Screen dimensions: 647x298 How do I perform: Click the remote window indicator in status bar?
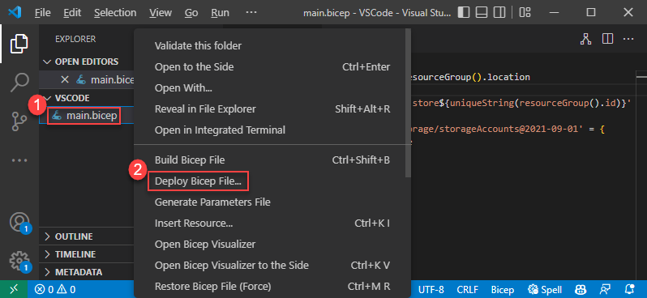(x=14, y=289)
